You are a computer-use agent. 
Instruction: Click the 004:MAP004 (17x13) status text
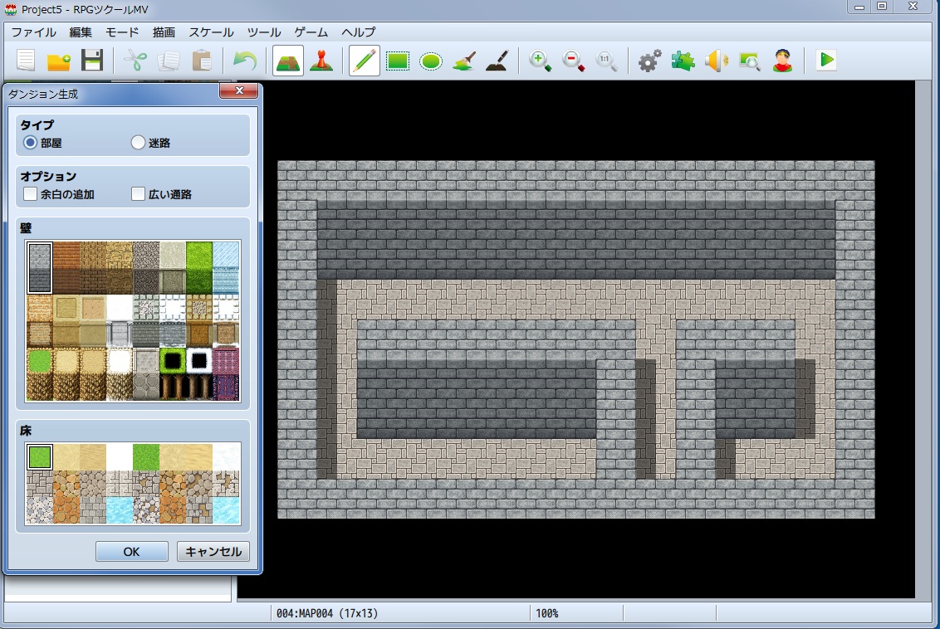point(326,613)
